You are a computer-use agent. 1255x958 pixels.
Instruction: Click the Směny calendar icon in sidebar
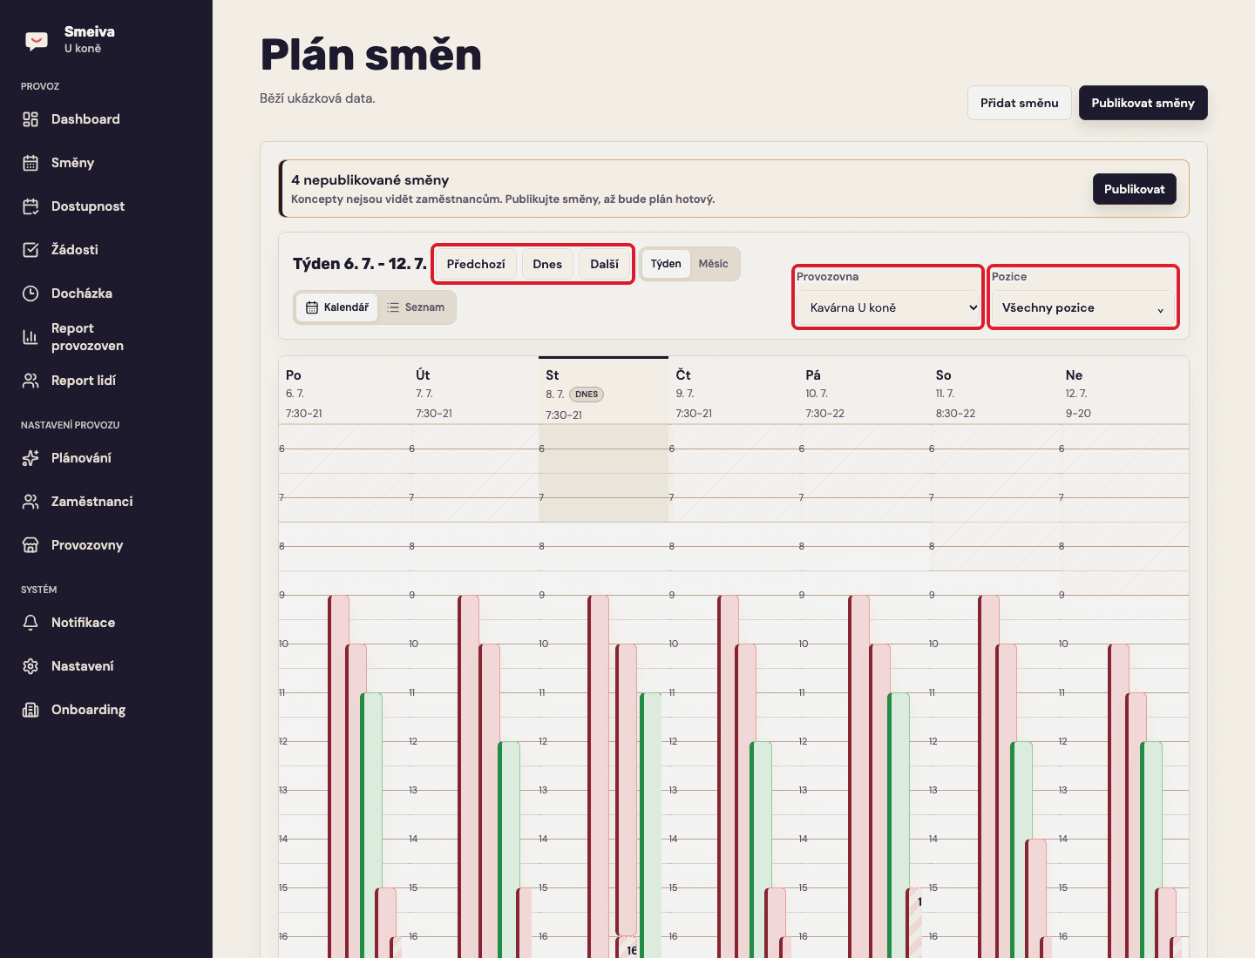[x=31, y=163]
